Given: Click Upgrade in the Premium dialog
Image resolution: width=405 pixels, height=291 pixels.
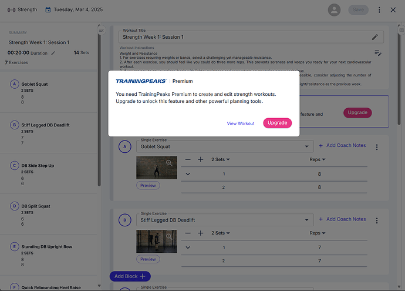Looking at the screenshot, I should pos(277,123).
